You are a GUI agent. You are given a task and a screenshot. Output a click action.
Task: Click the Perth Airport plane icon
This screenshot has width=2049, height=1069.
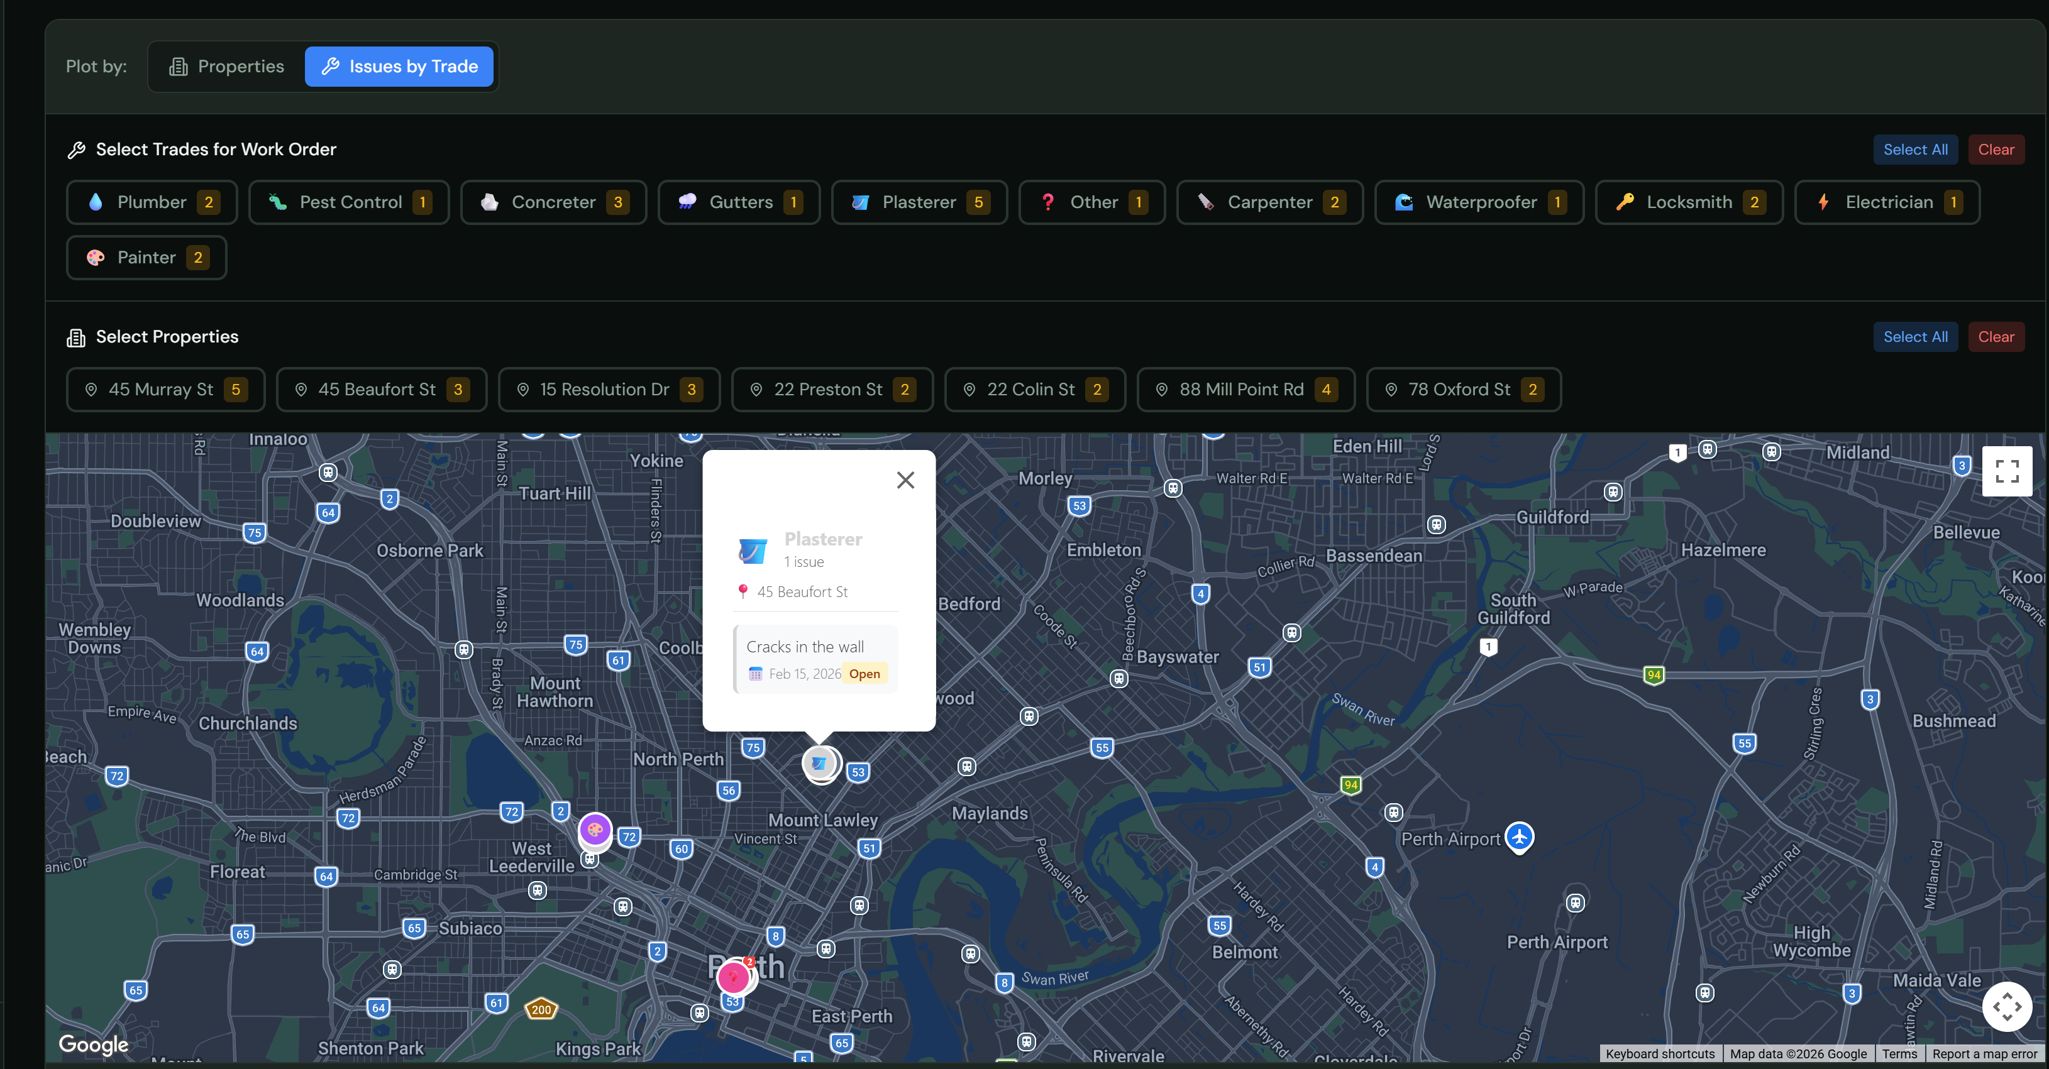pos(1519,837)
